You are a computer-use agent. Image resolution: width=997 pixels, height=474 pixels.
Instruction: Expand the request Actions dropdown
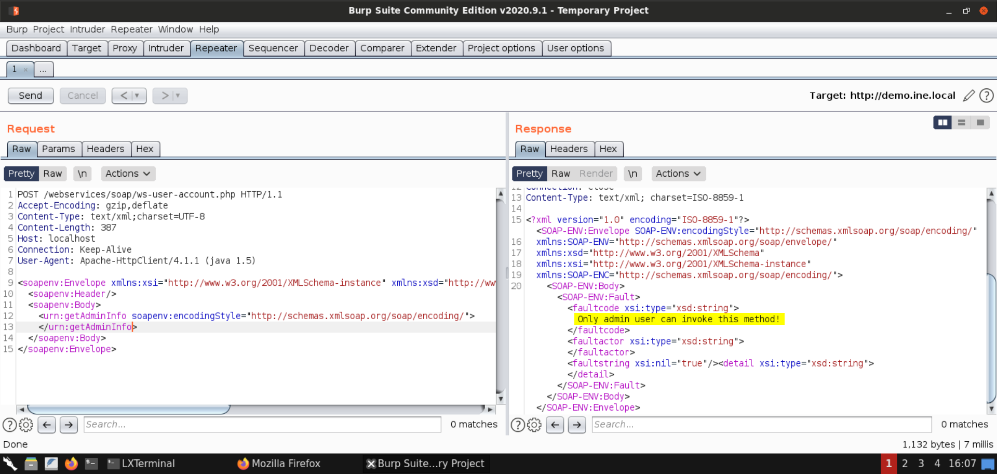coord(128,174)
